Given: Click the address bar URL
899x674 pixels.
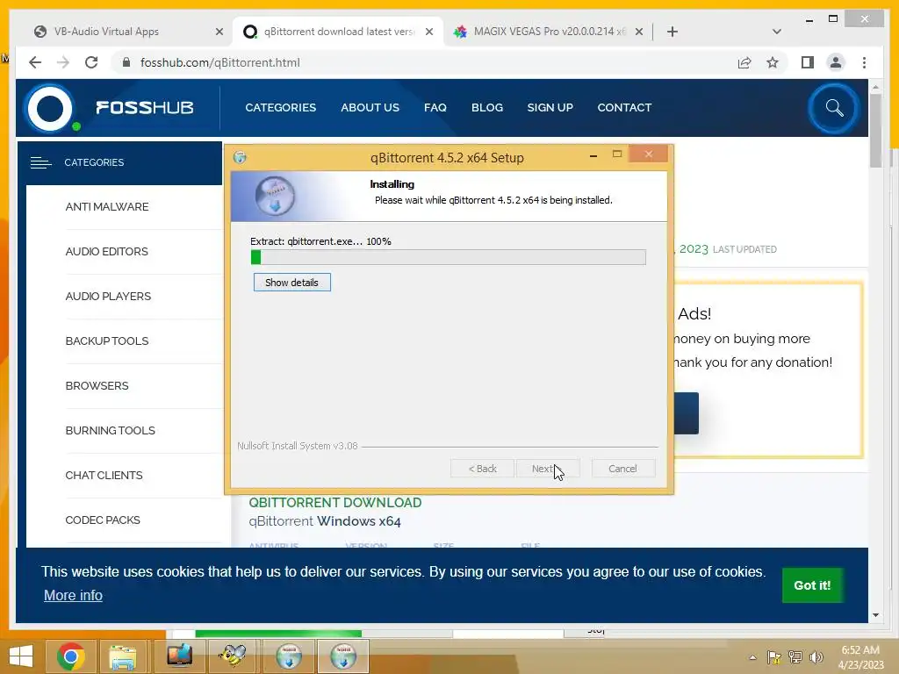Looking at the screenshot, I should 219,62.
